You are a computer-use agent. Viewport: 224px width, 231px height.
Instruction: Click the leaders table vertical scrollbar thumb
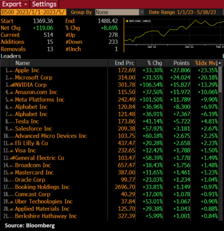point(220,79)
